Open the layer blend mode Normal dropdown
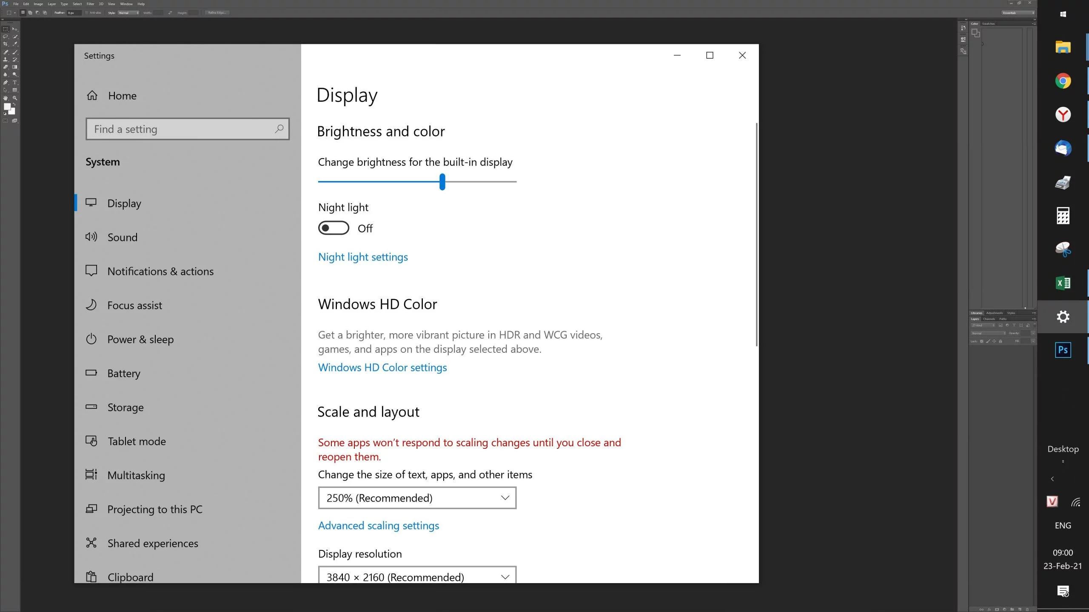1089x612 pixels. 989,333
